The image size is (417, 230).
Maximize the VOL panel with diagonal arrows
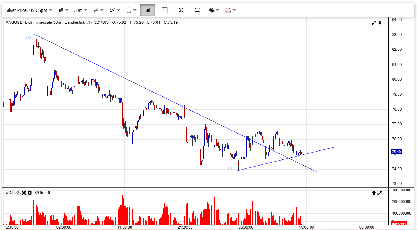point(380,193)
